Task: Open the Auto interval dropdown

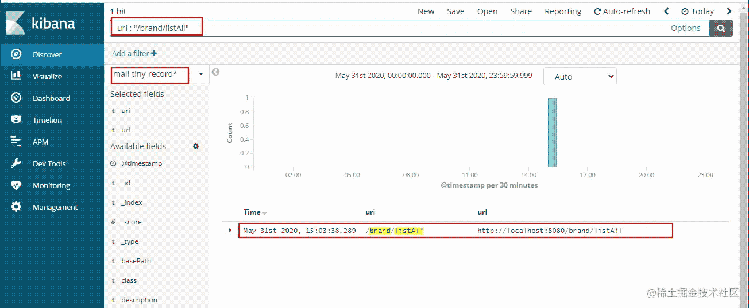Action: point(580,76)
